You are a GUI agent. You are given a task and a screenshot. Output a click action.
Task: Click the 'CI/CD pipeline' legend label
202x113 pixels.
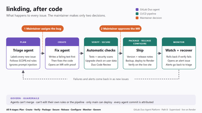148,14
